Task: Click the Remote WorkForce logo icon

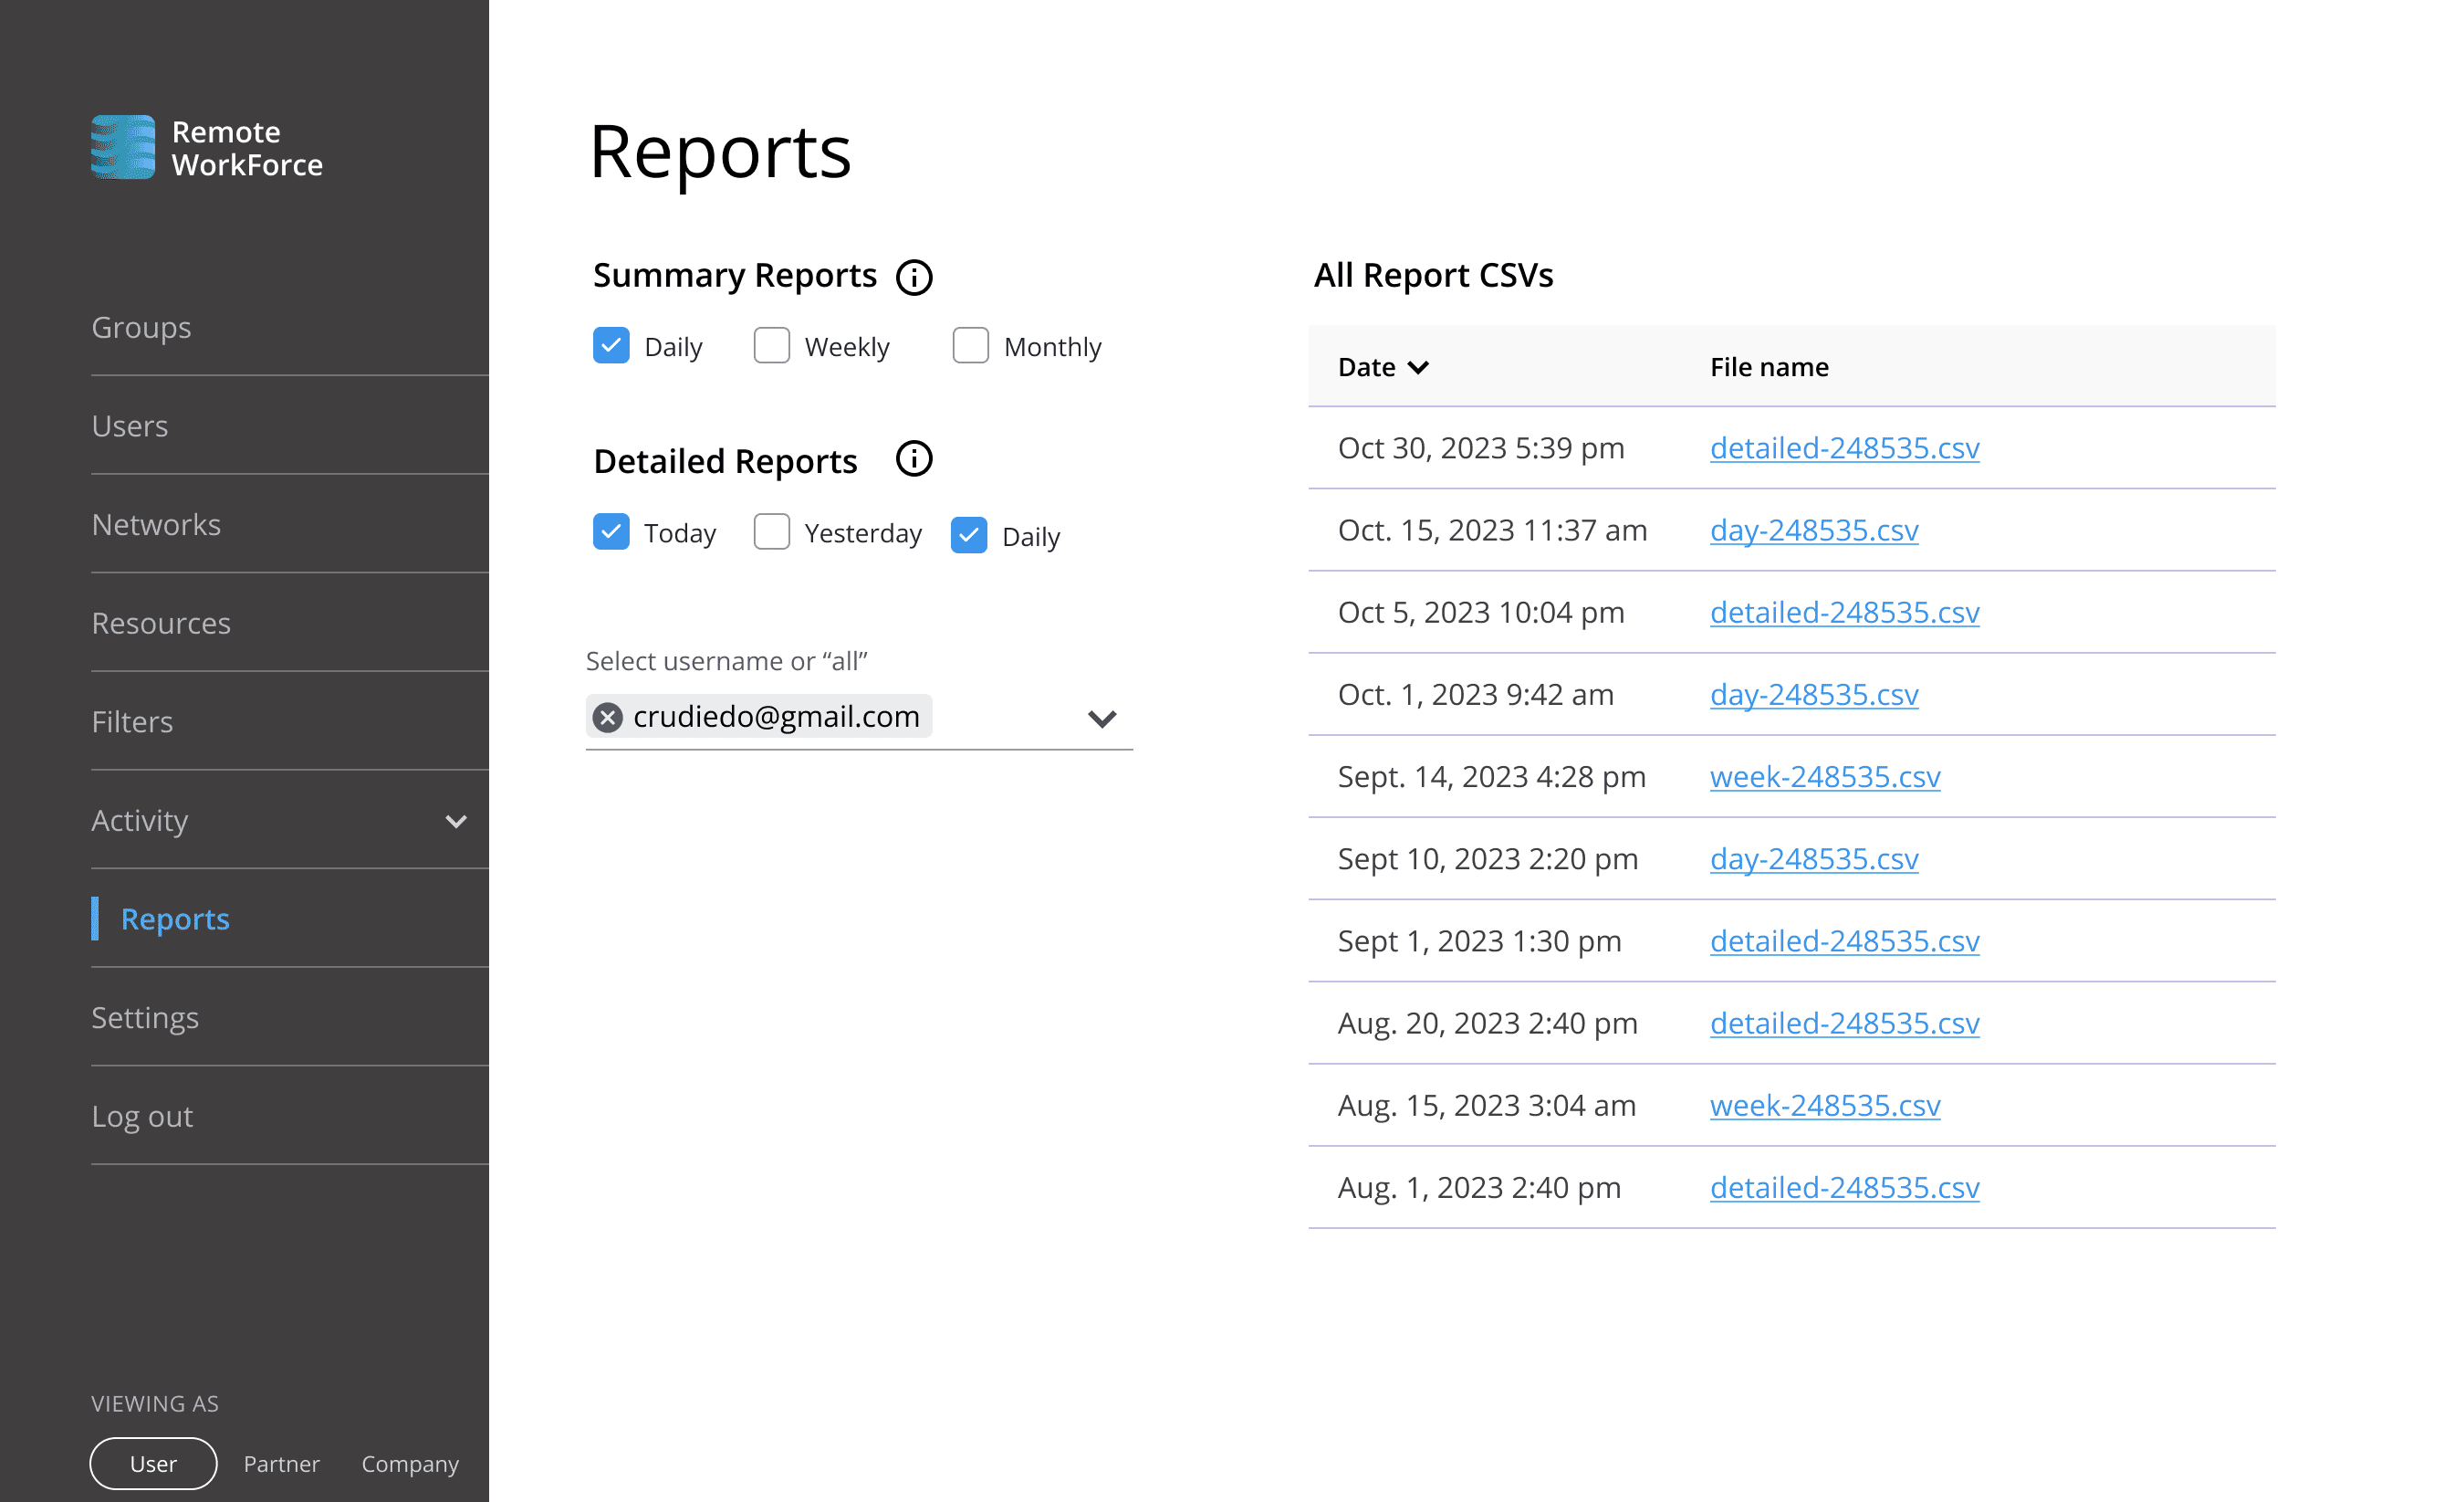Action: point(123,147)
